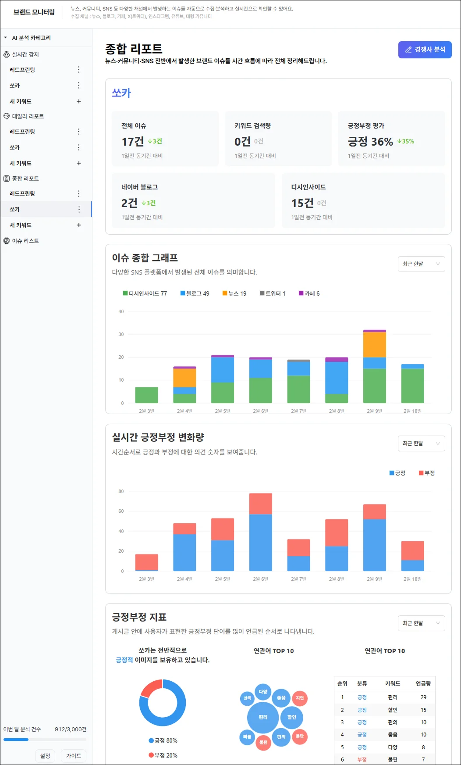461x765 pixels.
Task: Click the 실시간 감지 radar icon
Action: [7, 54]
